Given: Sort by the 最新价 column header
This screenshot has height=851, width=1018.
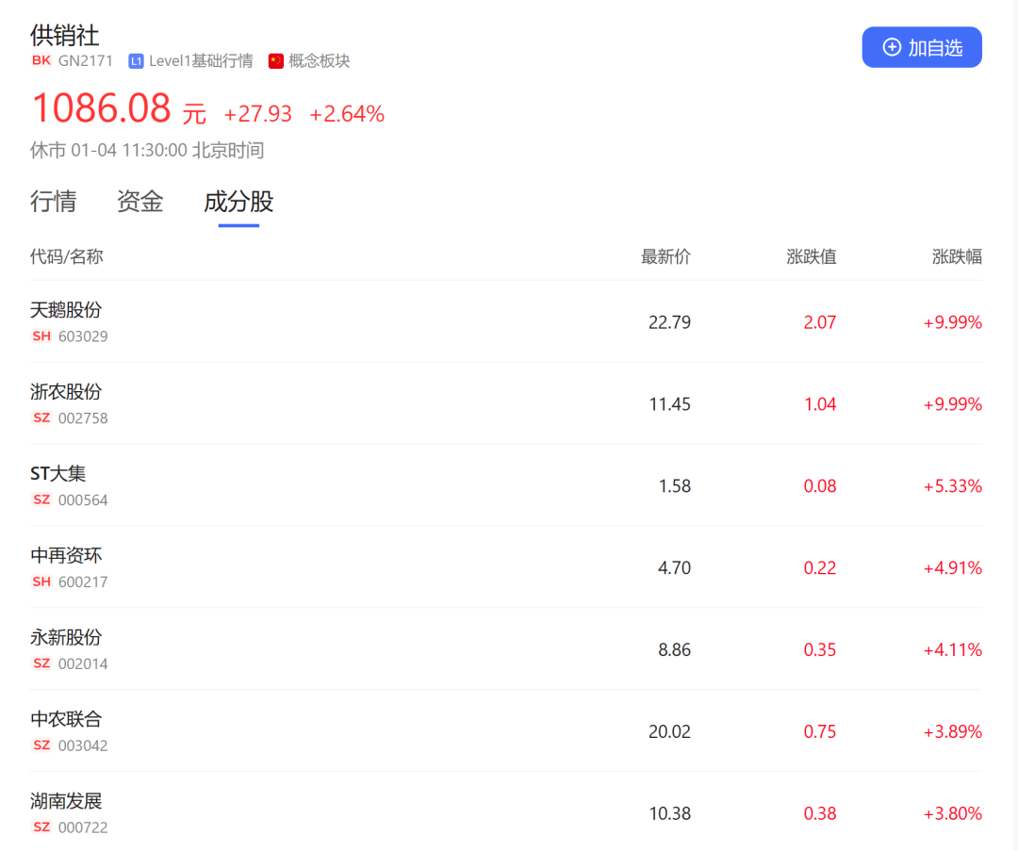Looking at the screenshot, I should pos(665,257).
